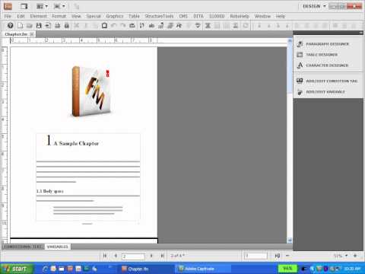Image resolution: width=365 pixels, height=274 pixels.
Task: Open the Table Designer panel
Action: pyautogui.click(x=317, y=55)
